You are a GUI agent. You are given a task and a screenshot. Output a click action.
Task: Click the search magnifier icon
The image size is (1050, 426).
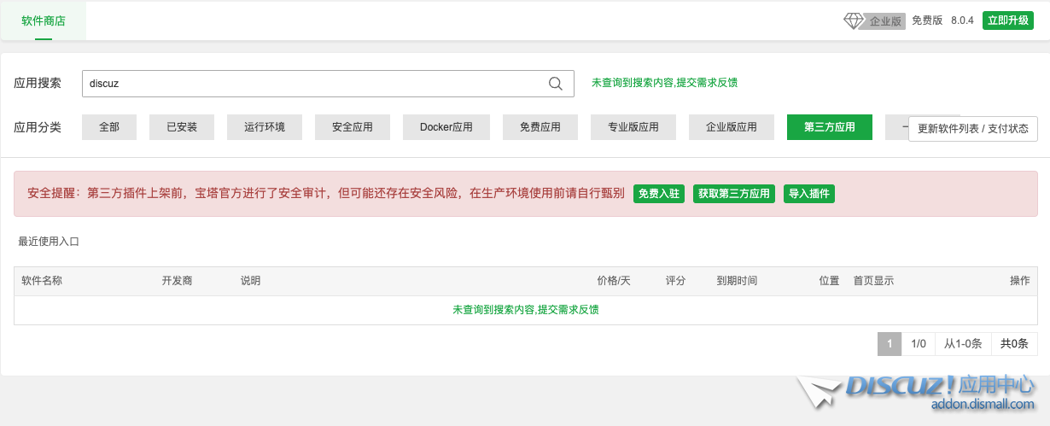pyautogui.click(x=555, y=84)
